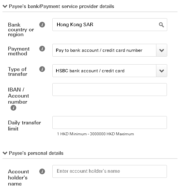Click the '1 HKD Minimum - 3000000 HKD Maximum' hint

(x=95, y=134)
